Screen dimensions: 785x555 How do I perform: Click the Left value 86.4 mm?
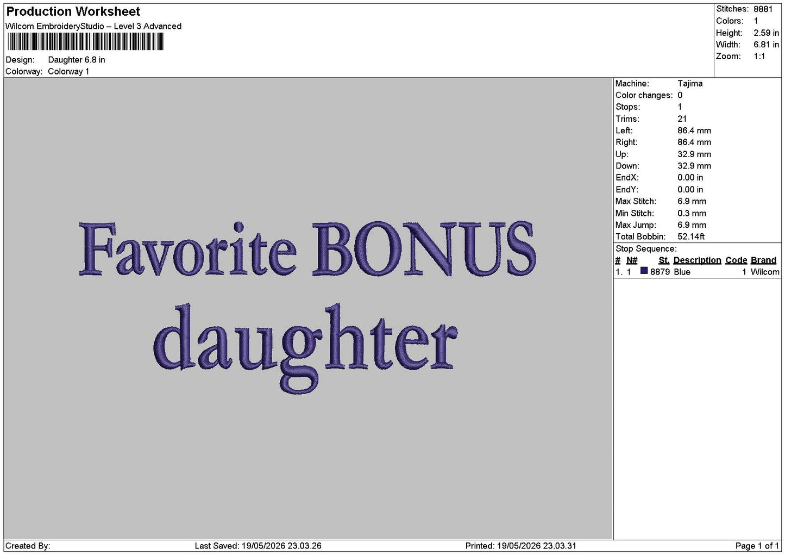pyautogui.click(x=694, y=131)
